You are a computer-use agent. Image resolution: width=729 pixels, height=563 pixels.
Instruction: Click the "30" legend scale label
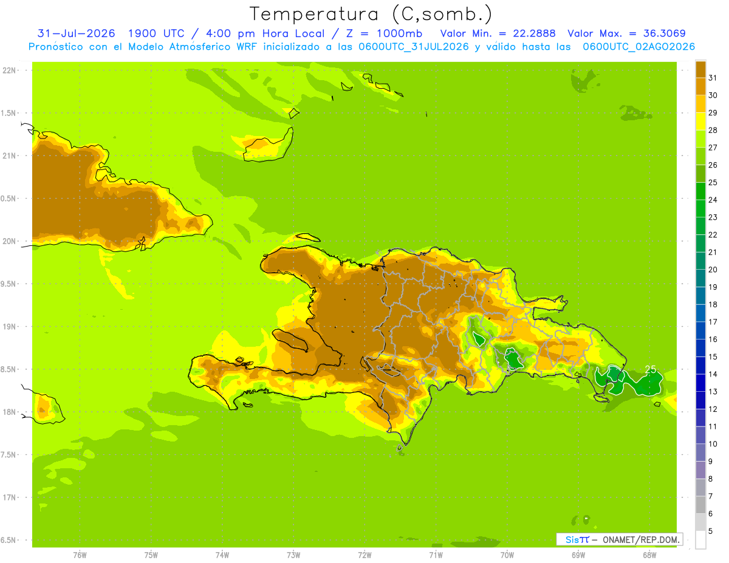[x=713, y=95]
